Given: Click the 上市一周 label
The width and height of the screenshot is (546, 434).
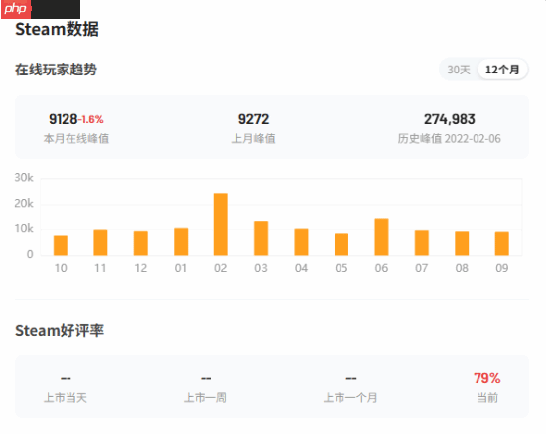Looking at the screenshot, I should [205, 398].
